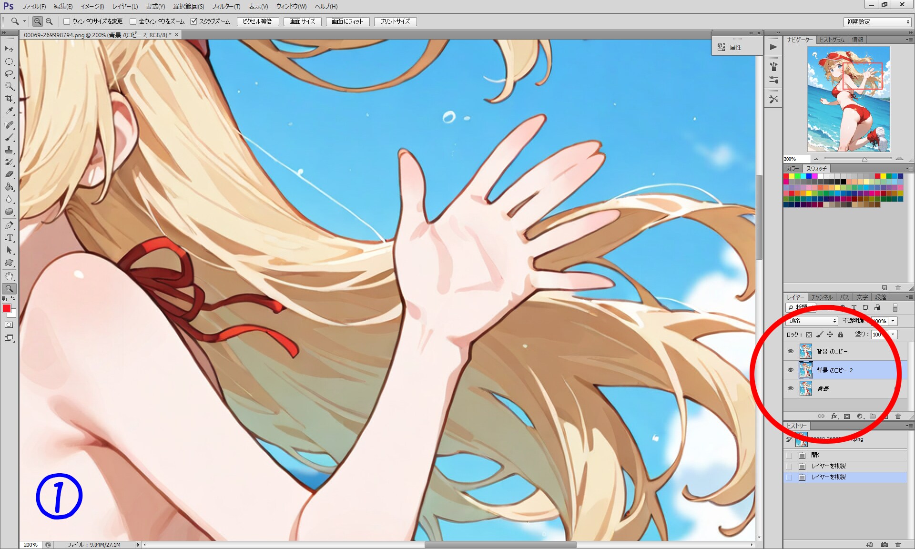Click the ピクセル等倍 button
The width and height of the screenshot is (915, 549).
pyautogui.click(x=257, y=21)
